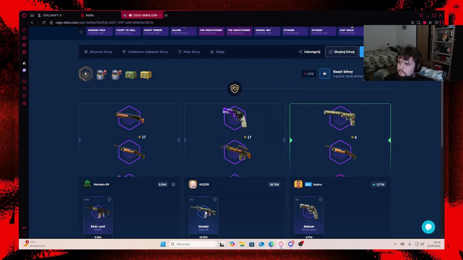Click the smiley emote icon next to Mortem-09
The width and height of the screenshot is (463, 260).
click(x=173, y=185)
